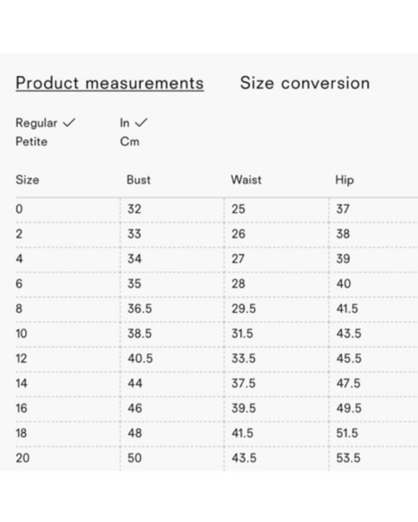Click the hip value 53.5
418x522 pixels.
[348, 458]
